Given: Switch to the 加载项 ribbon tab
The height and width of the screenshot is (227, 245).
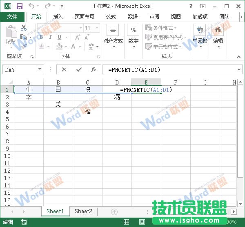Looking at the screenshot, I should coord(200,17).
